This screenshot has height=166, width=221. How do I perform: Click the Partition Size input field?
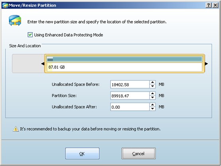pyautogui.click(x=130, y=96)
